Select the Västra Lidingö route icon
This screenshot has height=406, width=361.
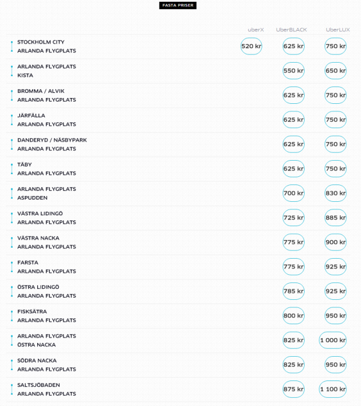click(12, 217)
